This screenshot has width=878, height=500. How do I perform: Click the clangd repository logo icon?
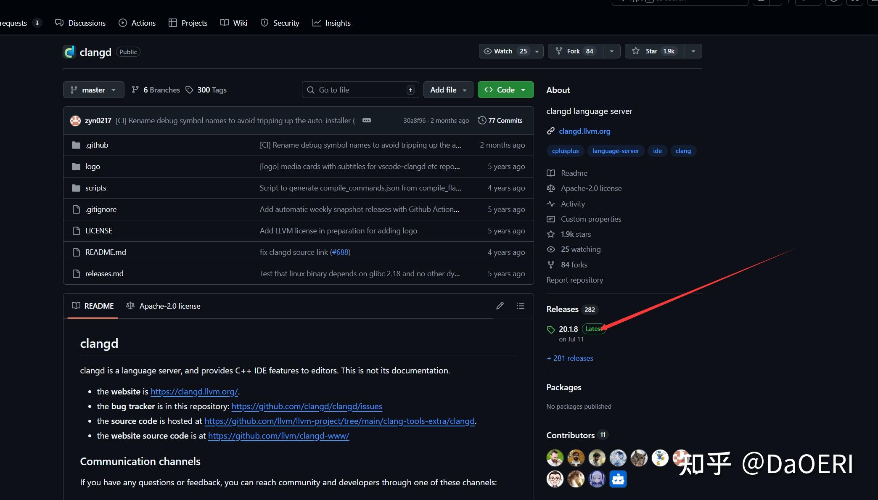69,52
